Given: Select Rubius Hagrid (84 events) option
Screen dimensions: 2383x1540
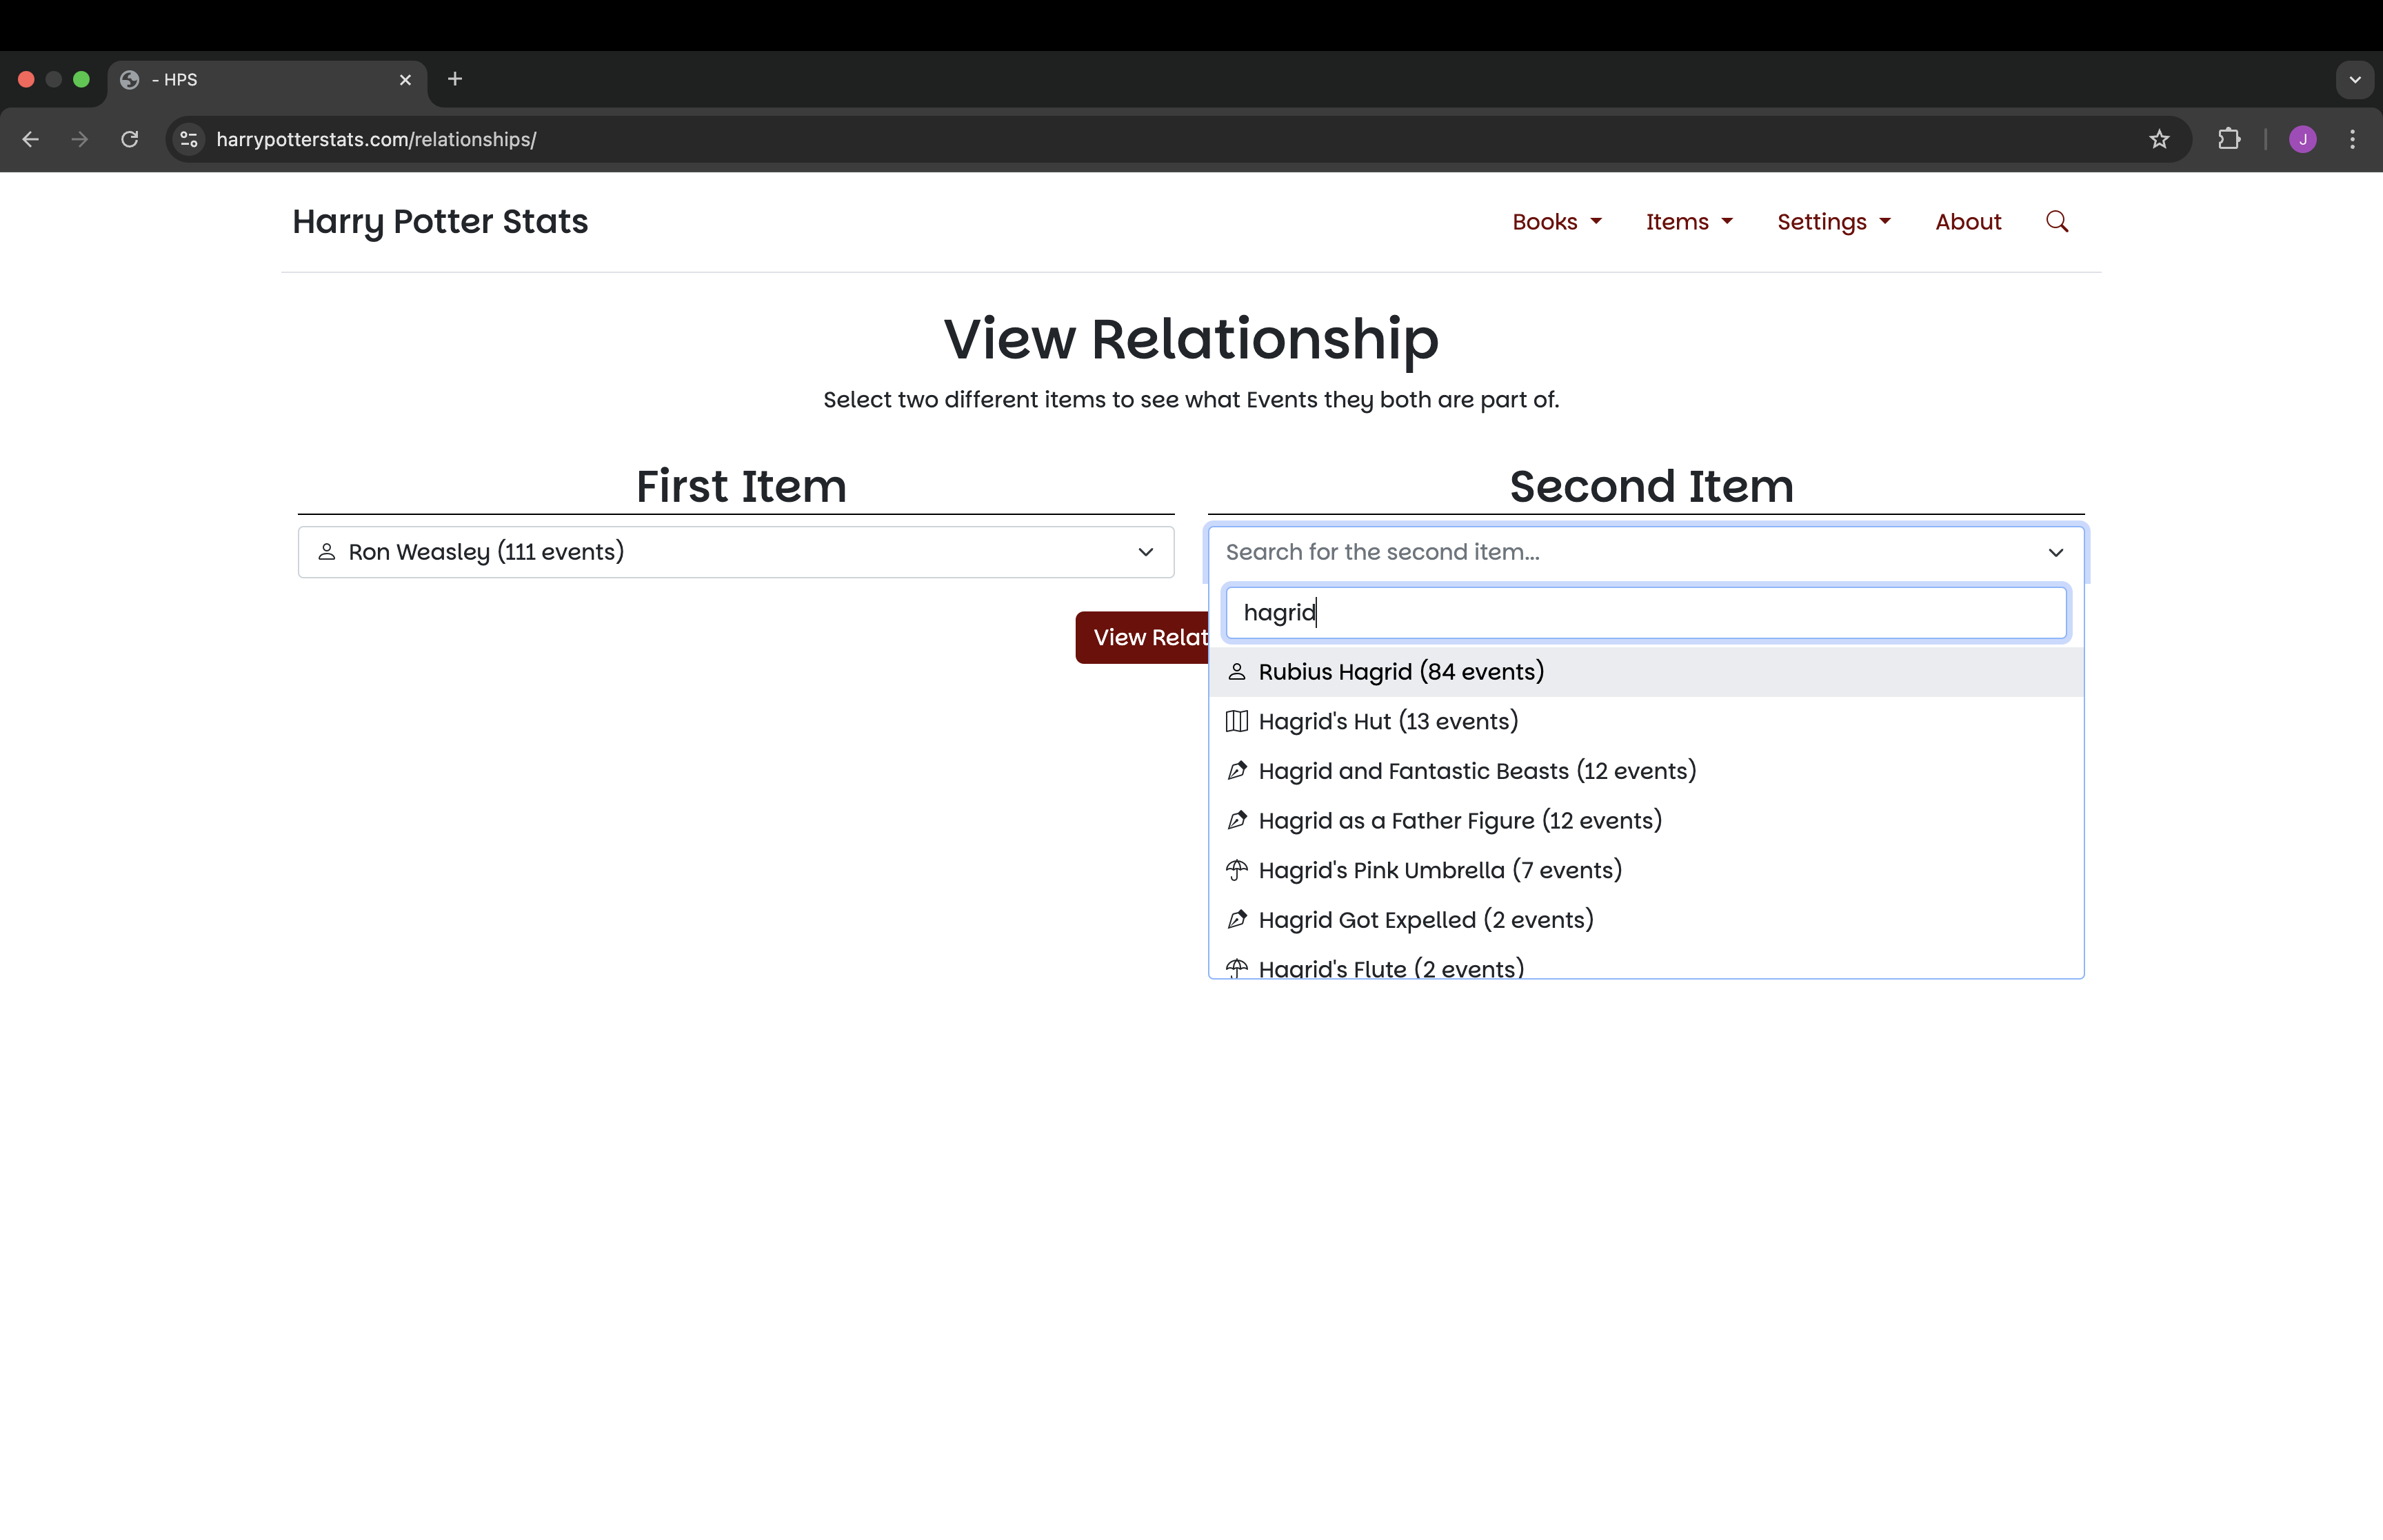Looking at the screenshot, I should (x=1400, y=672).
